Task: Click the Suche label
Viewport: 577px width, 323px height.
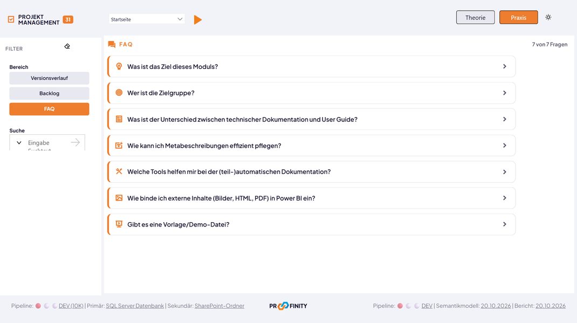Action: (17, 130)
